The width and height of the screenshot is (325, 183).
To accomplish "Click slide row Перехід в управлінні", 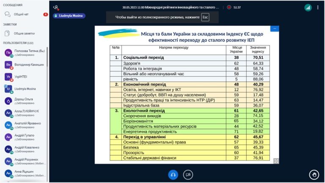I will [x=190, y=137].
